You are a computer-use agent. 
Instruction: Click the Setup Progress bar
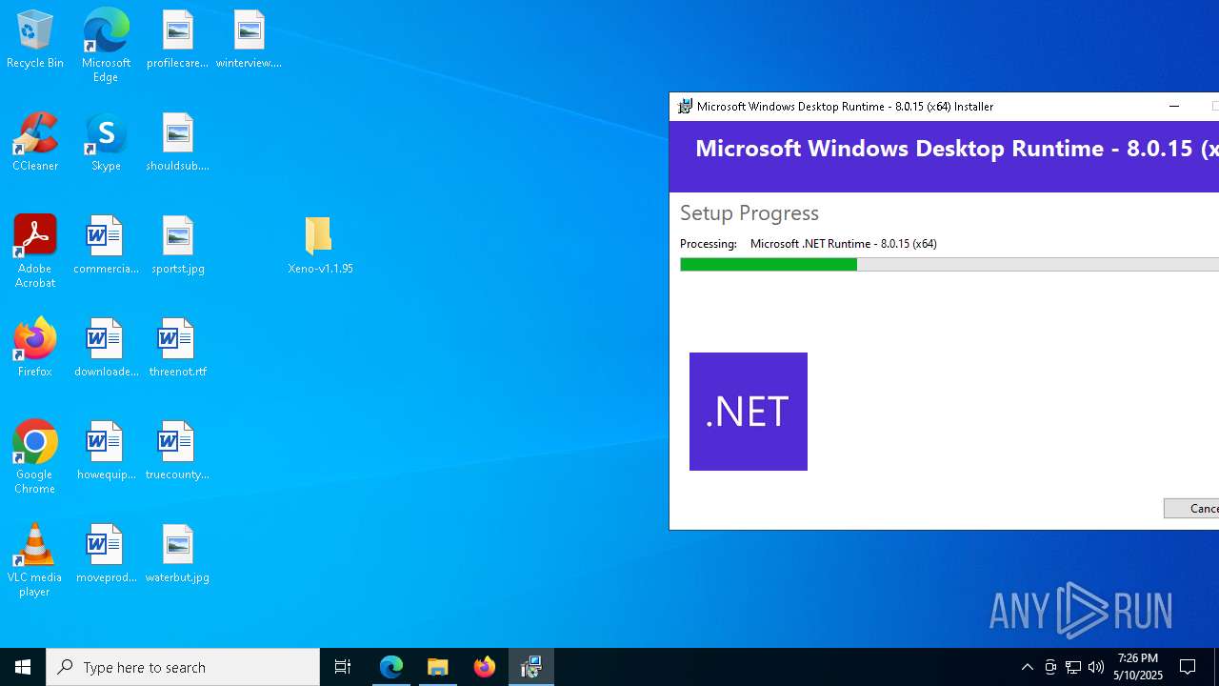click(x=949, y=264)
